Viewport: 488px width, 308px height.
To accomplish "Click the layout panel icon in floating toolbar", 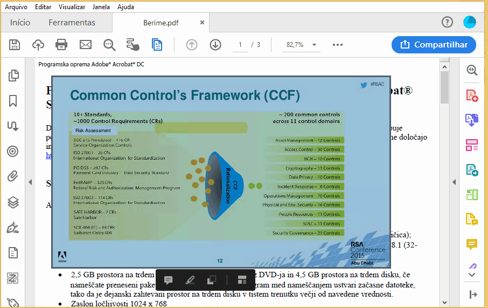I will click(242, 280).
